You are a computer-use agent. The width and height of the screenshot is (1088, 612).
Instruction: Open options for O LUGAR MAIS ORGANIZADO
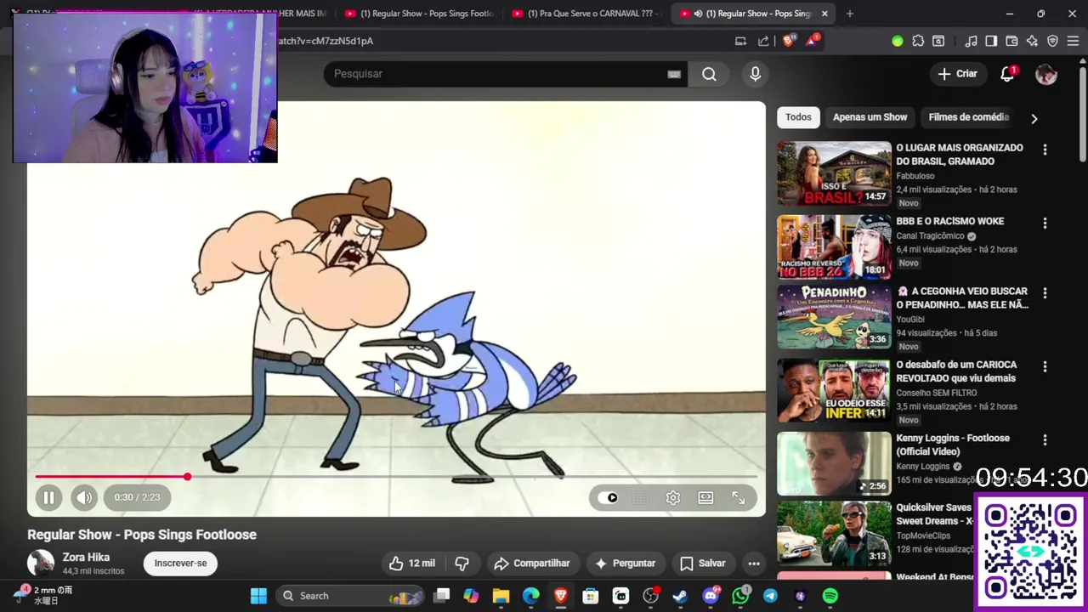pos(1045,150)
